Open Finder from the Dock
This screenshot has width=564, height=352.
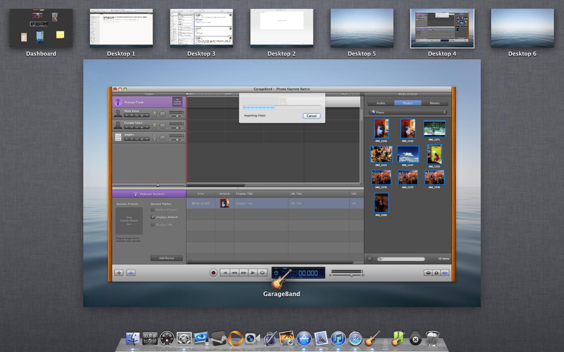(133, 339)
